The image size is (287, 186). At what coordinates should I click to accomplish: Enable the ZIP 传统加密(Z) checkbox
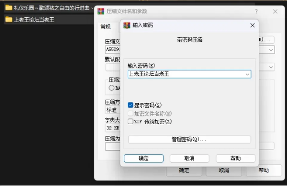pos(130,121)
